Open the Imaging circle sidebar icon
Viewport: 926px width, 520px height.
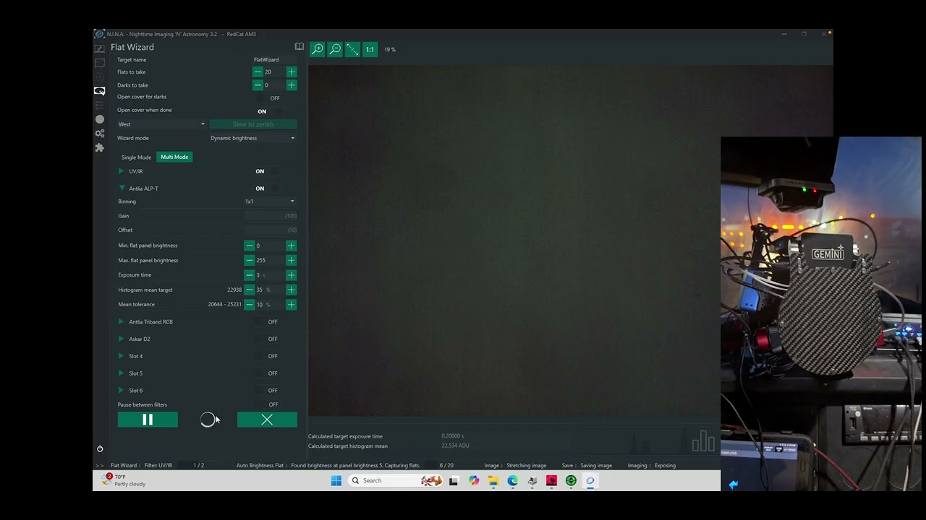coord(100,119)
